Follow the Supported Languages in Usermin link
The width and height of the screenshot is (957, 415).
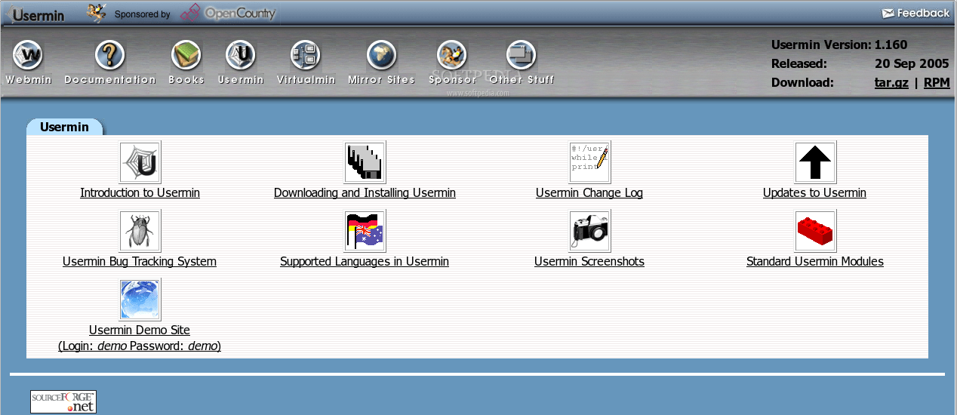365,262
